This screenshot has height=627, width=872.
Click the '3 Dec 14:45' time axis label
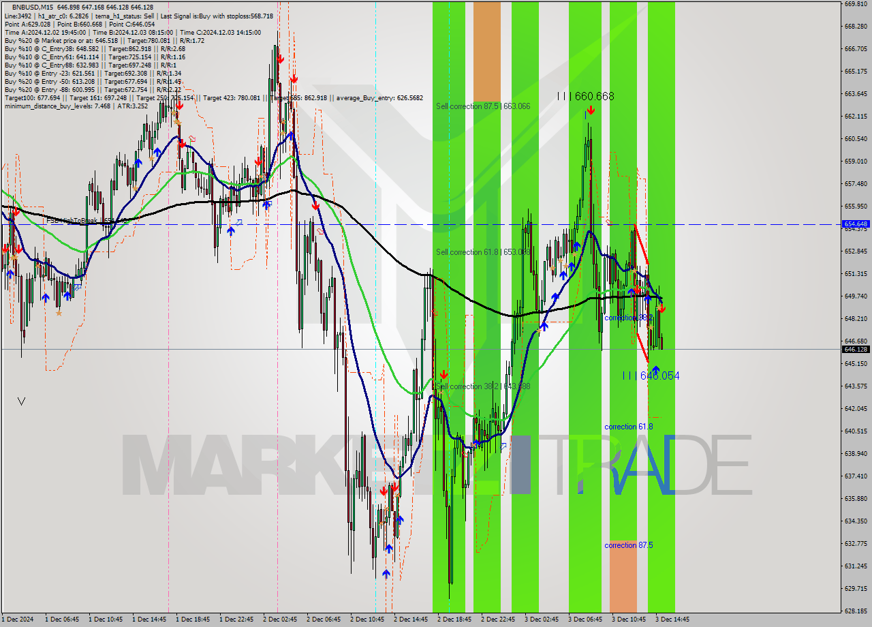(672, 620)
